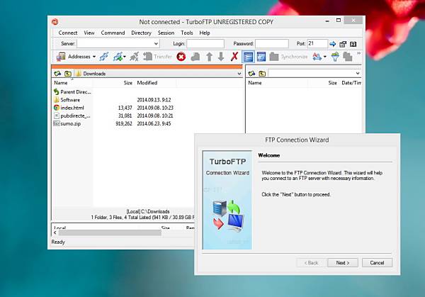The width and height of the screenshot is (425, 297).
Task: Click Cancel in the FTP Connection Wizard
Action: click(x=377, y=263)
